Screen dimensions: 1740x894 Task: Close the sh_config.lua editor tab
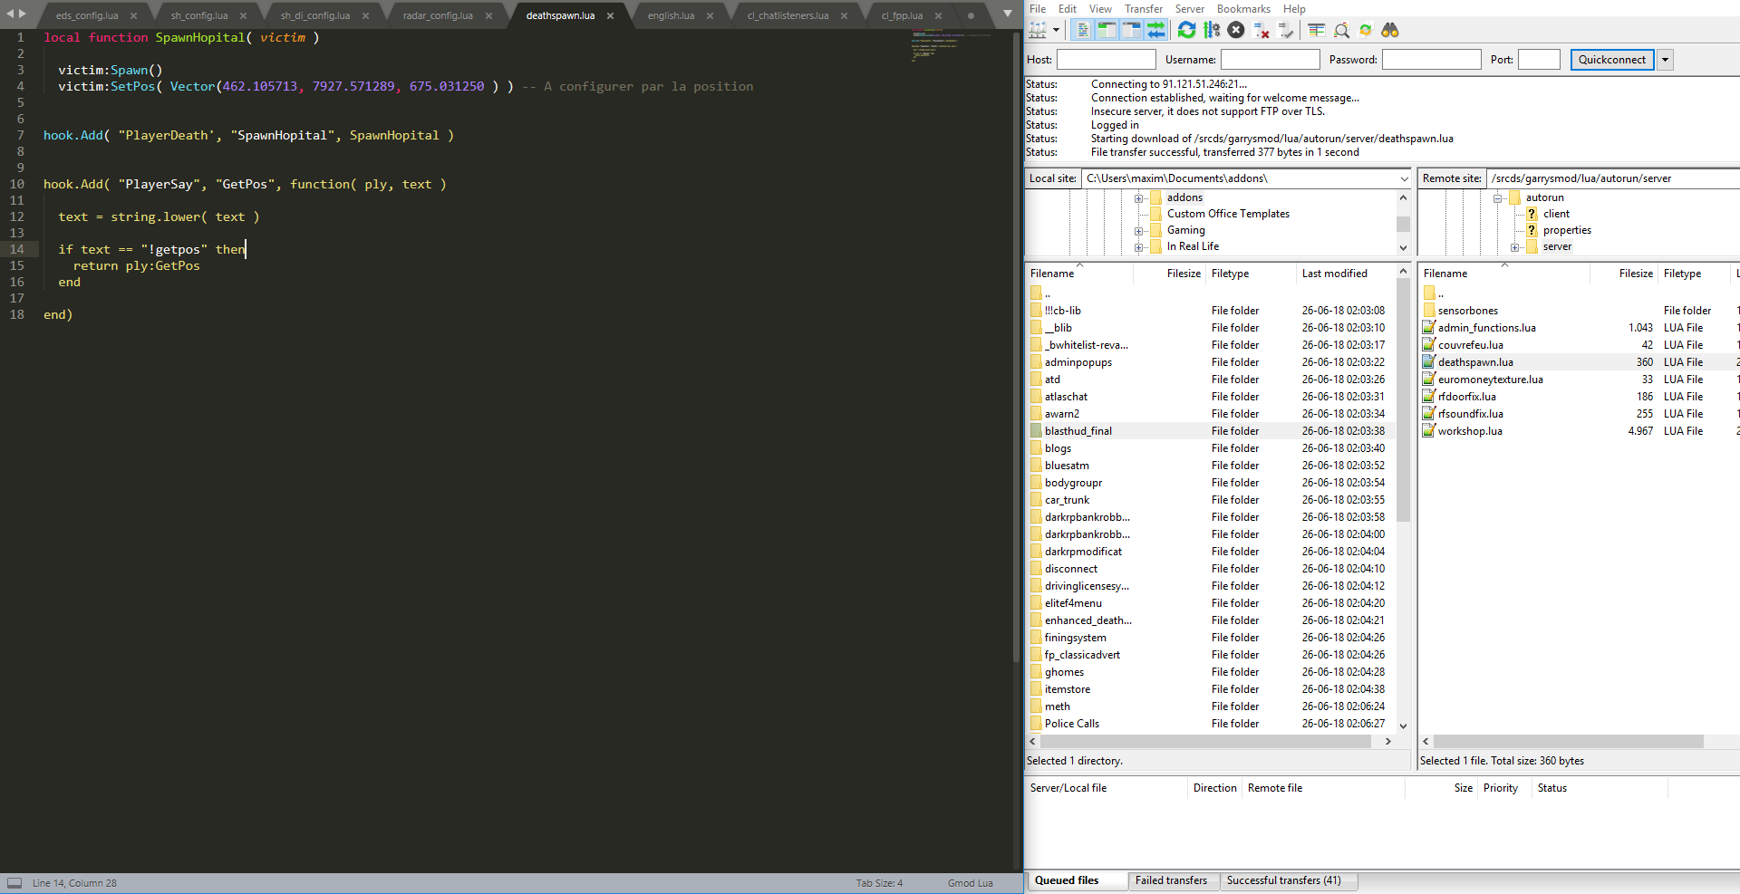243,16
